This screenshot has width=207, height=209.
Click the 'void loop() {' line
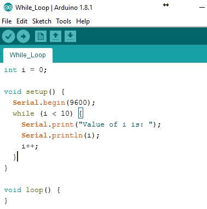coord(32,190)
